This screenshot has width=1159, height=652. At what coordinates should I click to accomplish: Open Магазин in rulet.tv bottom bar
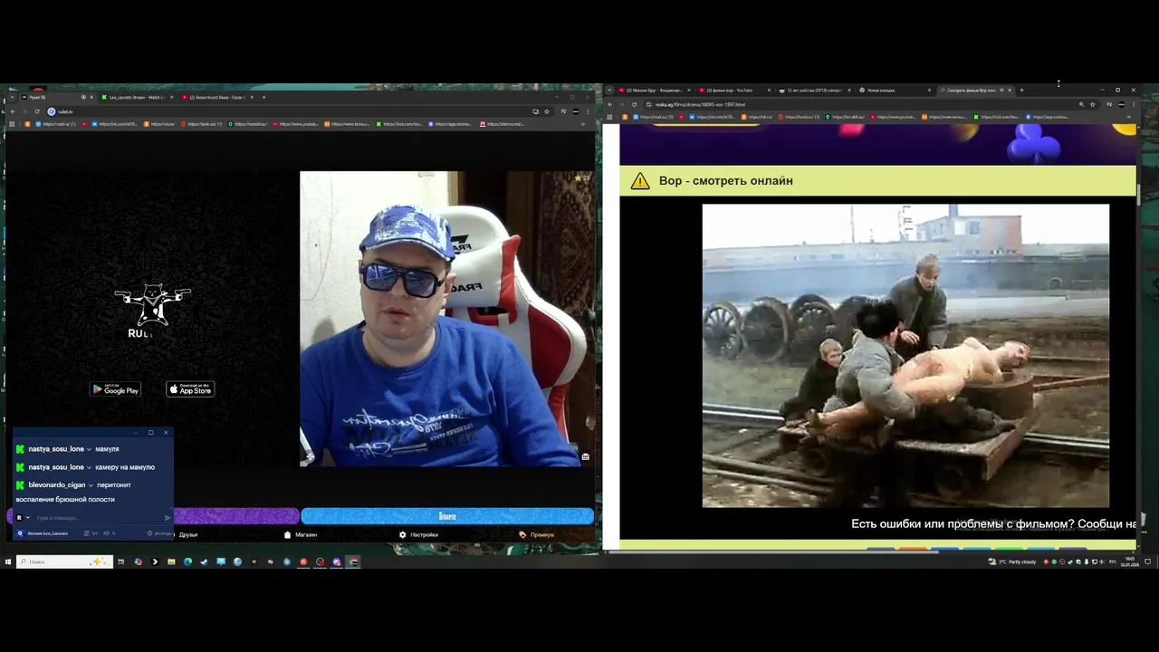(x=301, y=534)
